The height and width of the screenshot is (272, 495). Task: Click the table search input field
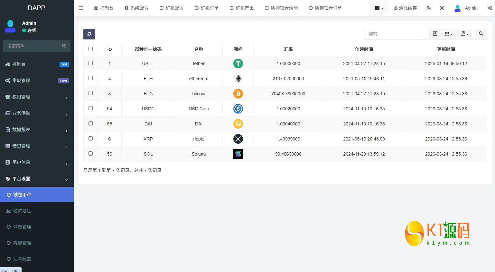(396, 34)
